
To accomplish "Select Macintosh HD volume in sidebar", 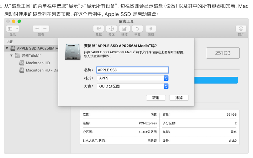I will click(38, 63).
